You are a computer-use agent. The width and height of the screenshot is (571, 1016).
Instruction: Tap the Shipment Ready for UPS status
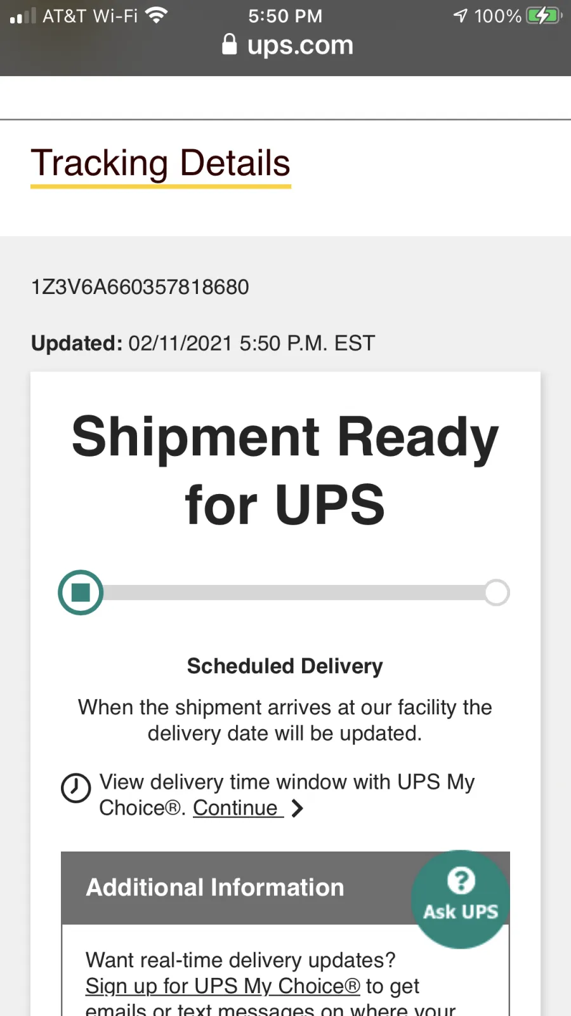(x=285, y=470)
